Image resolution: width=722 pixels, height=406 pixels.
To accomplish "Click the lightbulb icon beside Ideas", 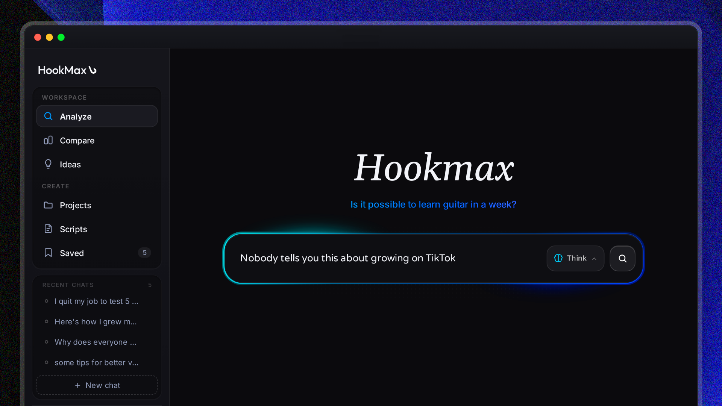I will coord(48,164).
